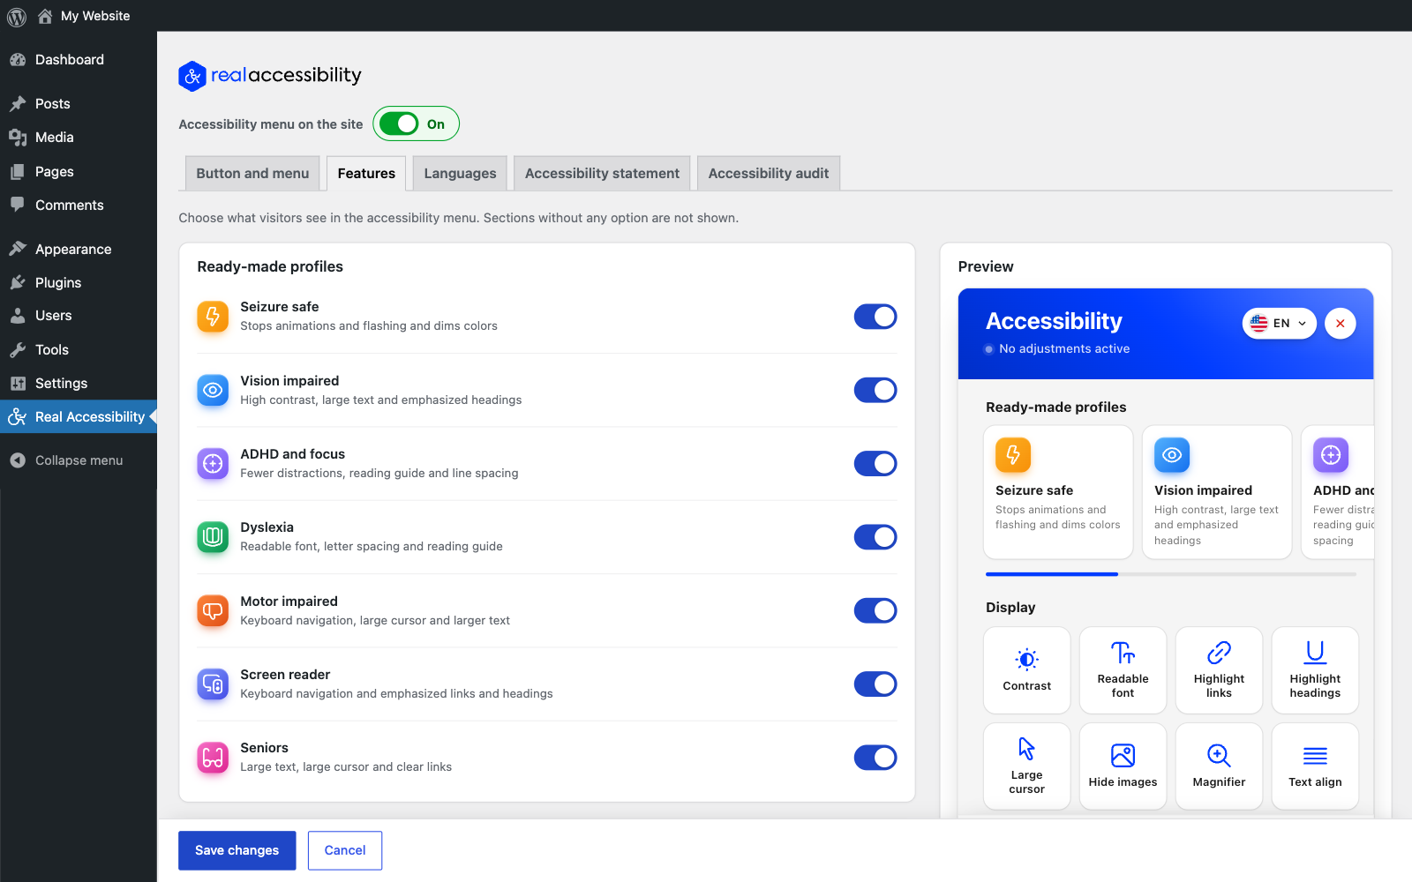Switch to Languages tab

(460, 174)
